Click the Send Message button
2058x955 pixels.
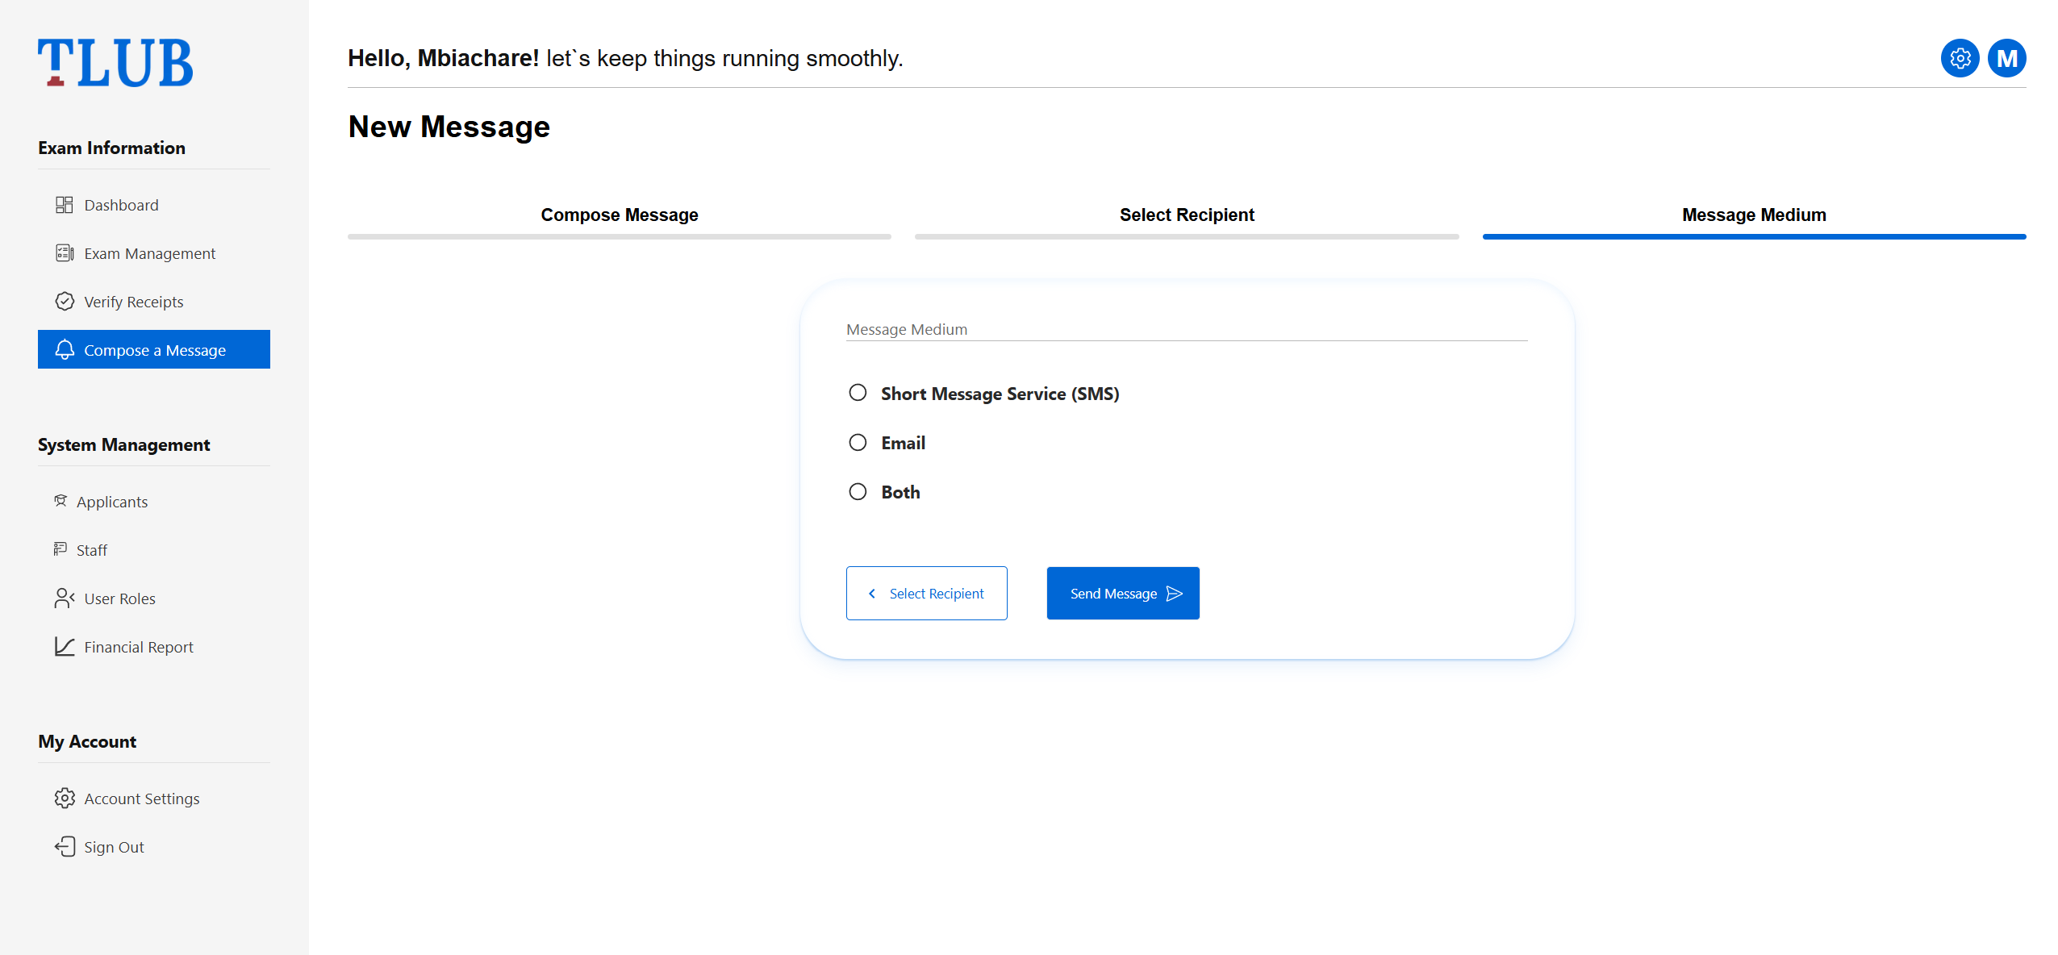click(1123, 593)
